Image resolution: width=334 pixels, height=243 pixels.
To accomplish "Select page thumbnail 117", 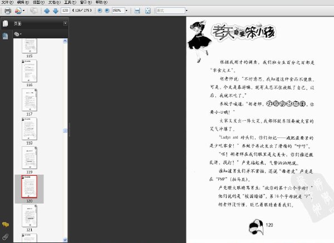I will pyautogui.click(x=30, y=100).
